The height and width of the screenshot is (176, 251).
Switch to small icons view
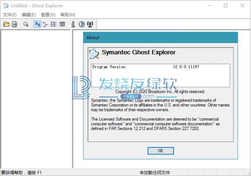pos(45,24)
